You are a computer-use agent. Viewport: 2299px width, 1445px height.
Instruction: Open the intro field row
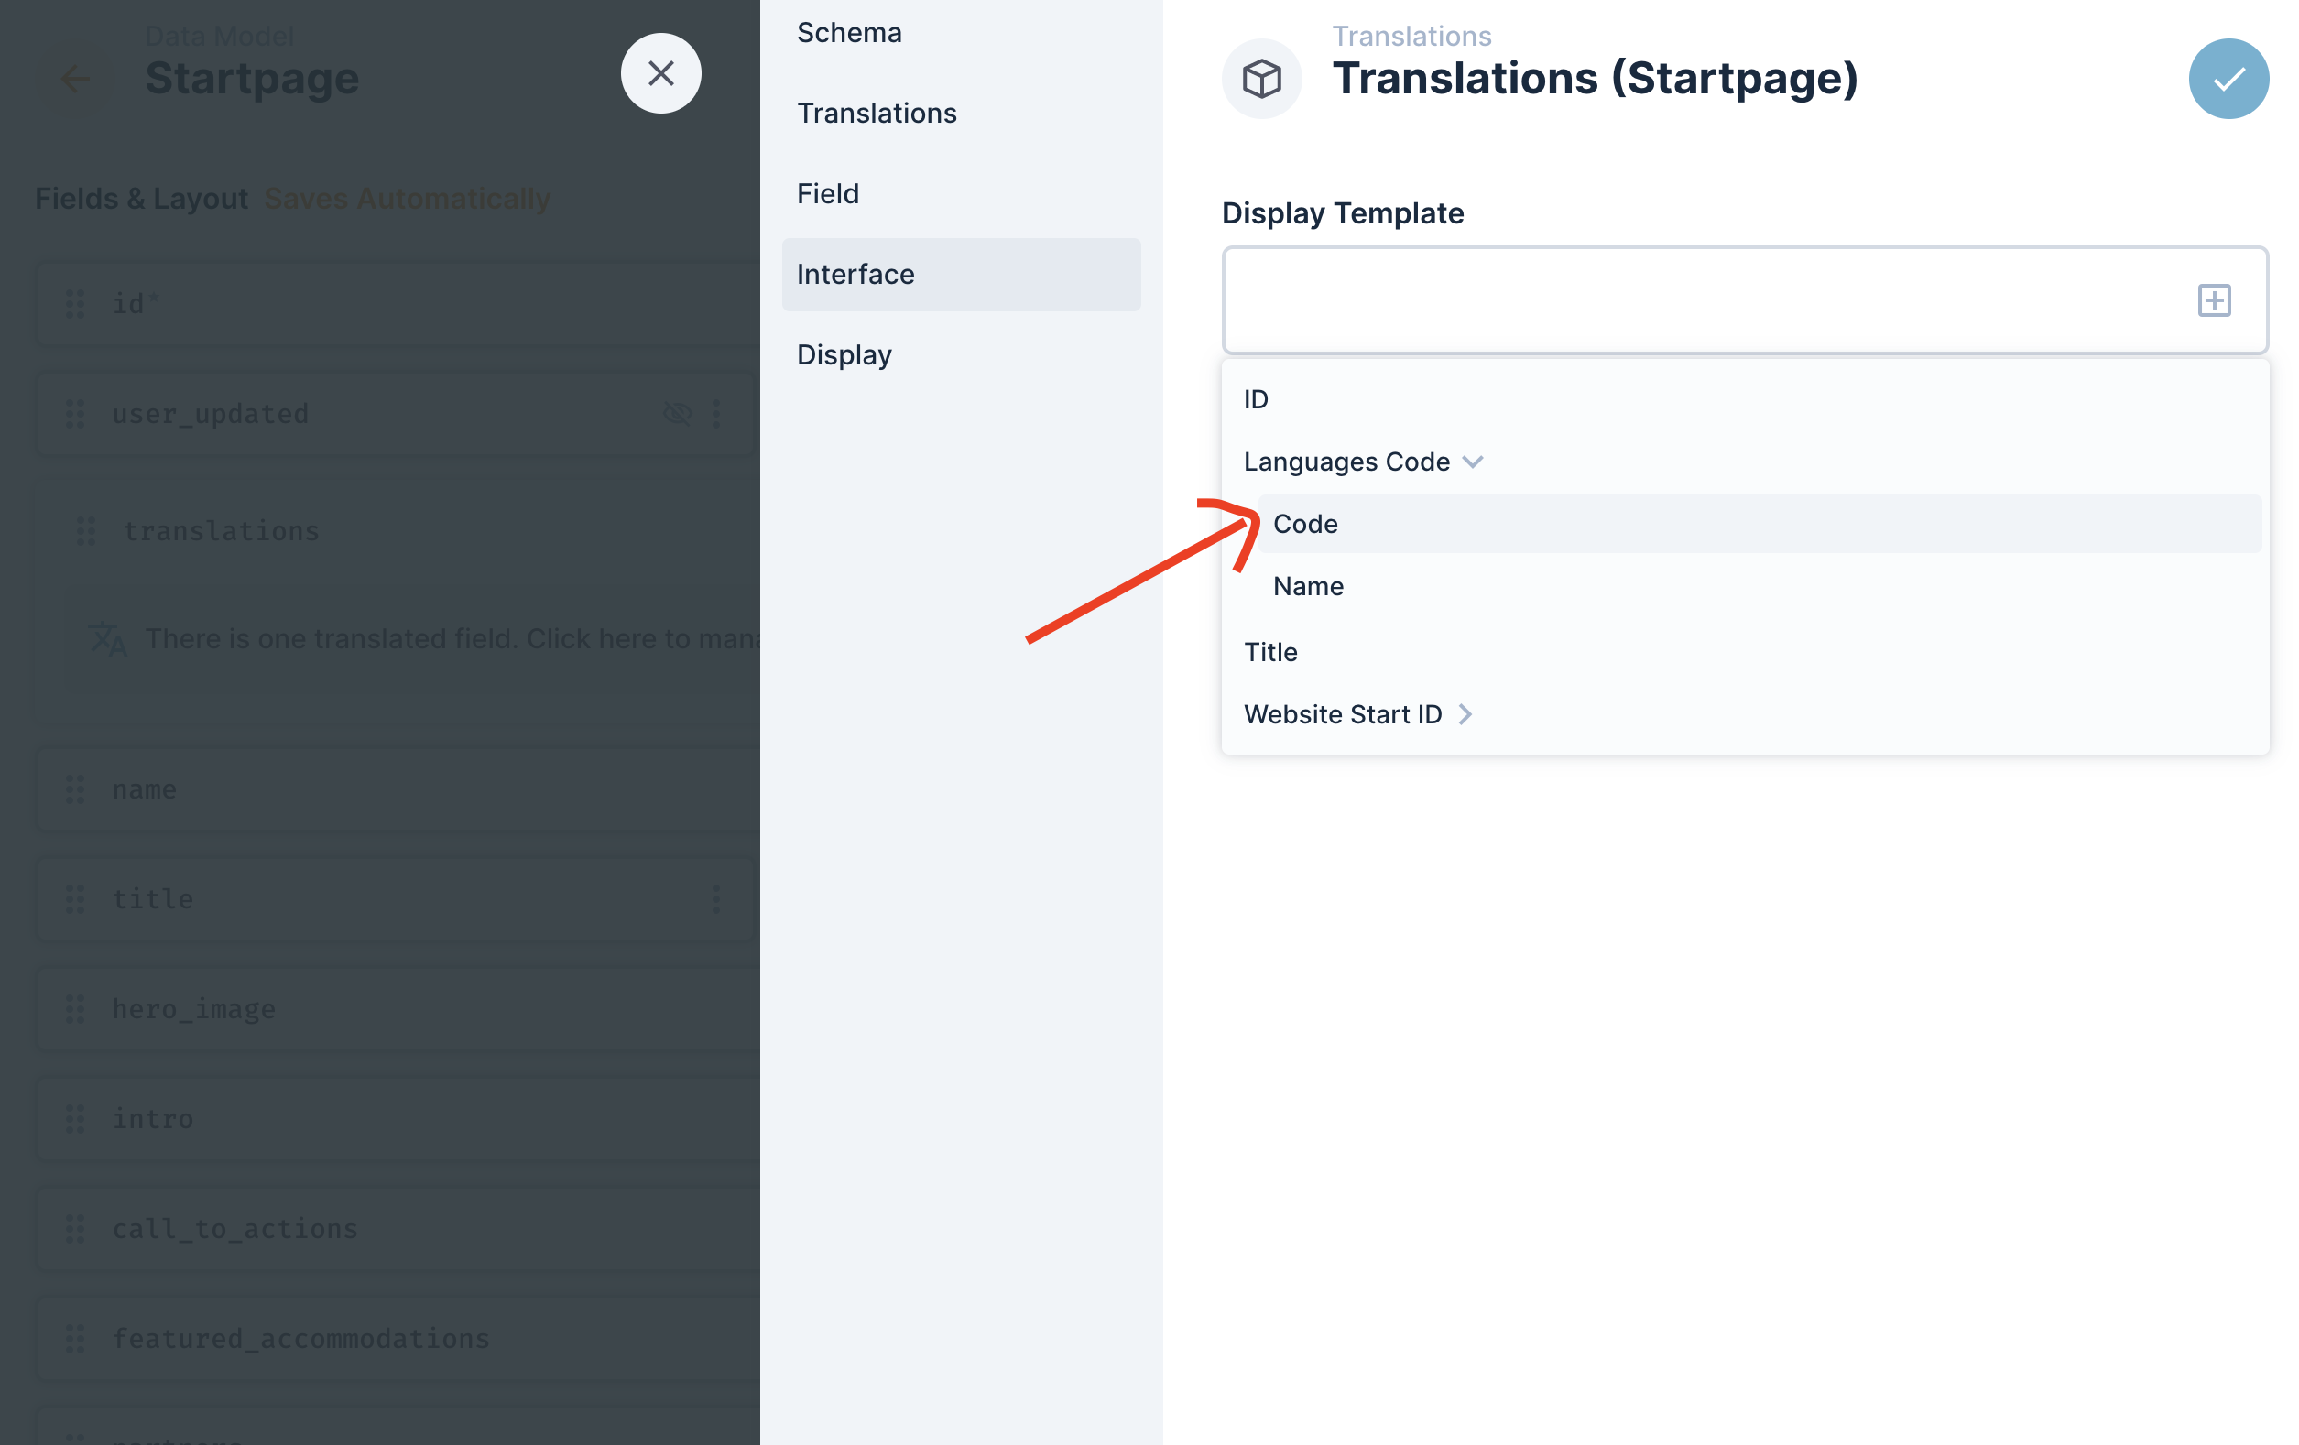coord(398,1119)
